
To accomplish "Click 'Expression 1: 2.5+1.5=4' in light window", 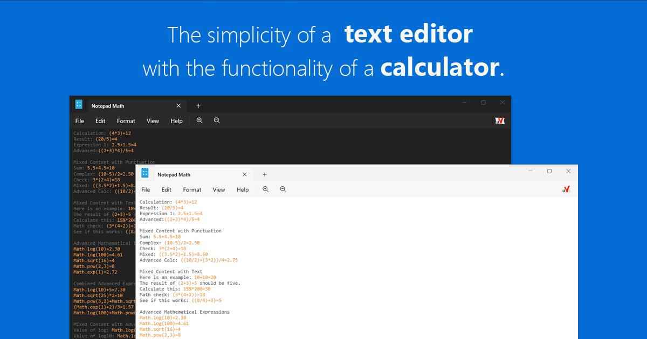I will tap(171, 214).
